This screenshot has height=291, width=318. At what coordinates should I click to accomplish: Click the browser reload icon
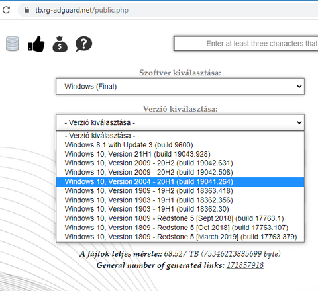[x=6, y=10]
